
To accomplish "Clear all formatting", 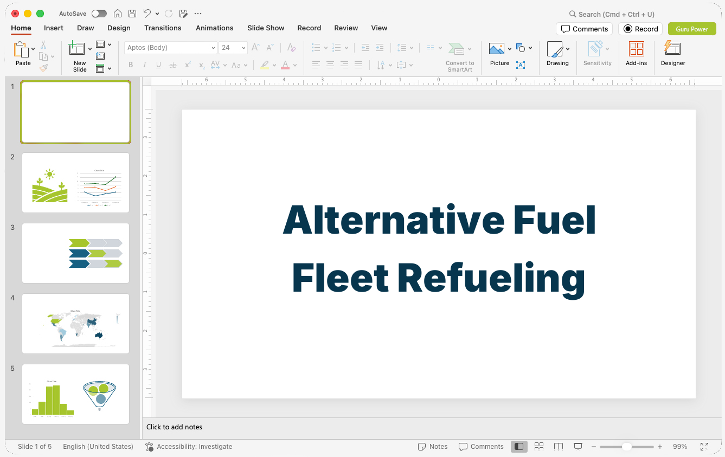I will pyautogui.click(x=292, y=48).
